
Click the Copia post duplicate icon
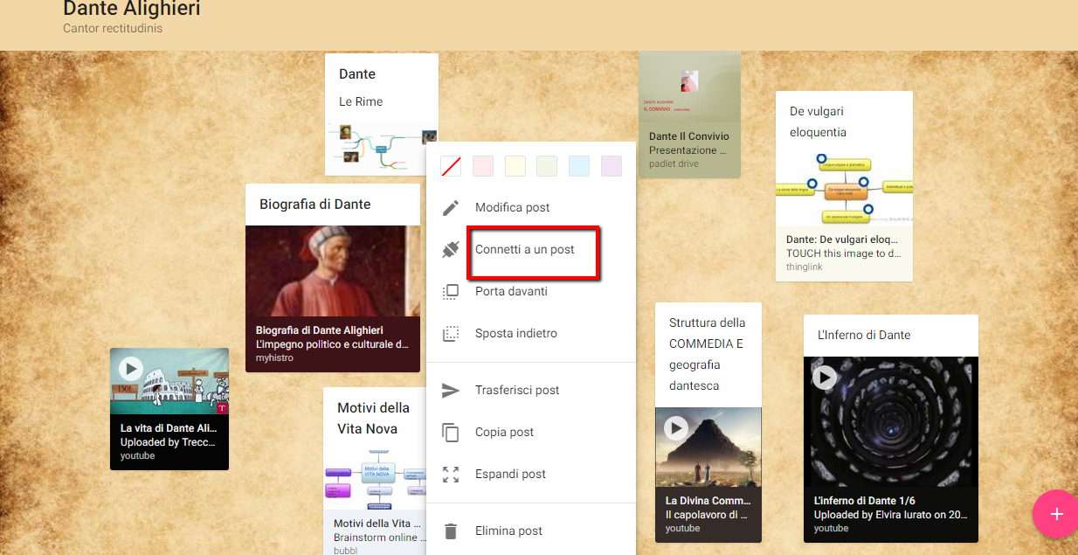tap(451, 432)
